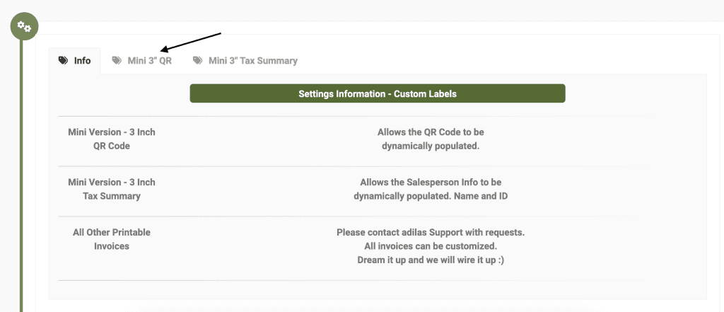
Task: Click the vertical green timeline bar
Action: click(x=21, y=175)
